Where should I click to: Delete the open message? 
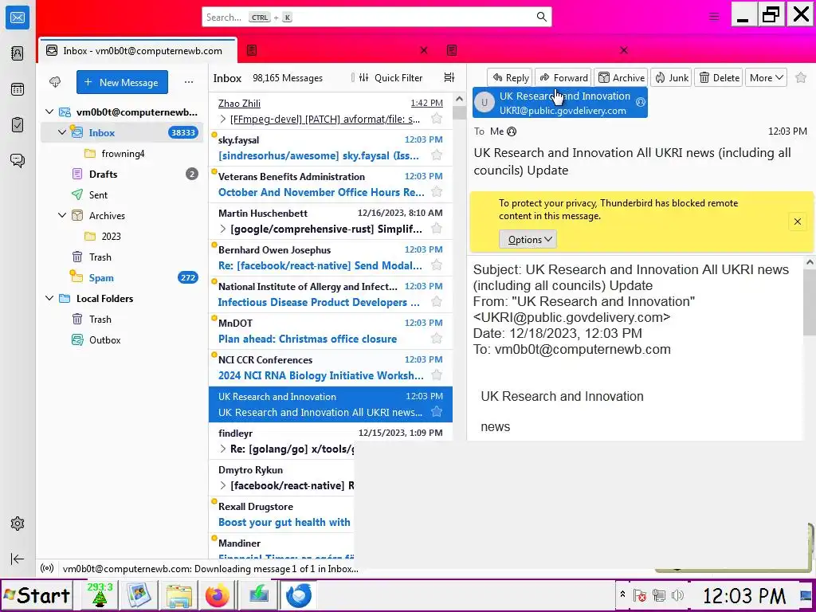point(719,77)
